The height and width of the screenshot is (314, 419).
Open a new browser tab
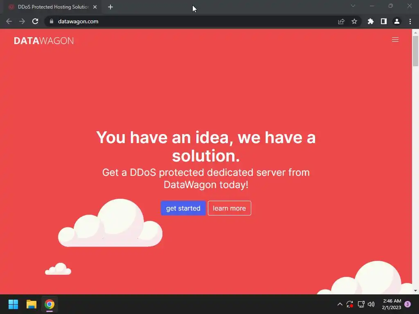[x=110, y=7]
